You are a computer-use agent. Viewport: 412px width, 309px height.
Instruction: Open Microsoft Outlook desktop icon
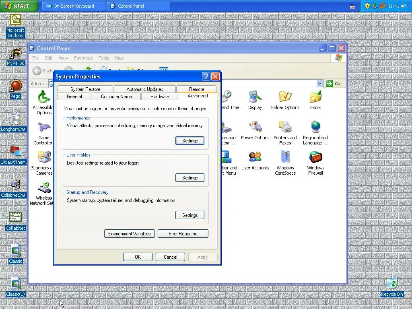15,26
